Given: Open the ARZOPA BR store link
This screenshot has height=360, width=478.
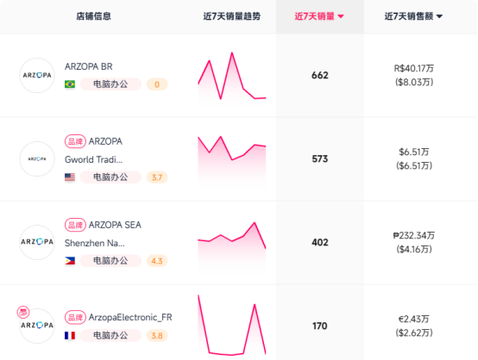Looking at the screenshot, I should pyautogui.click(x=88, y=66).
